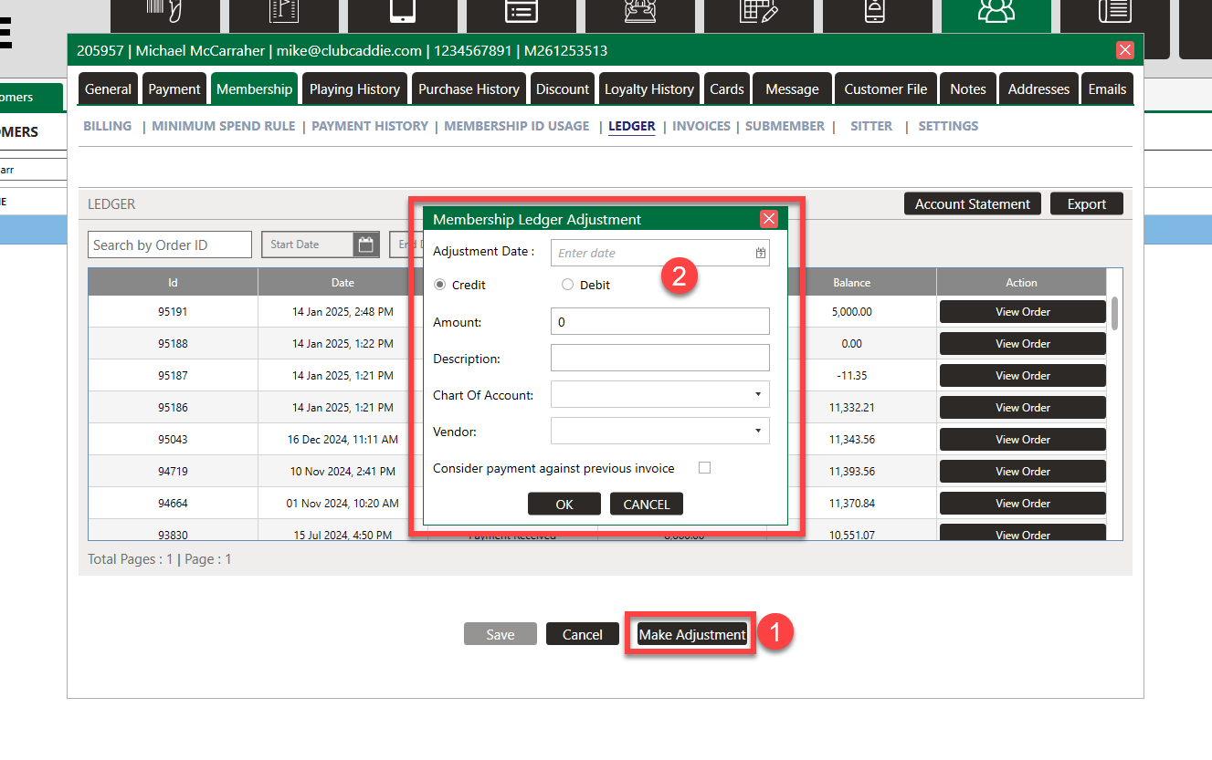Click the Account Statement button
The width and height of the screenshot is (1212, 760).
tap(972, 204)
